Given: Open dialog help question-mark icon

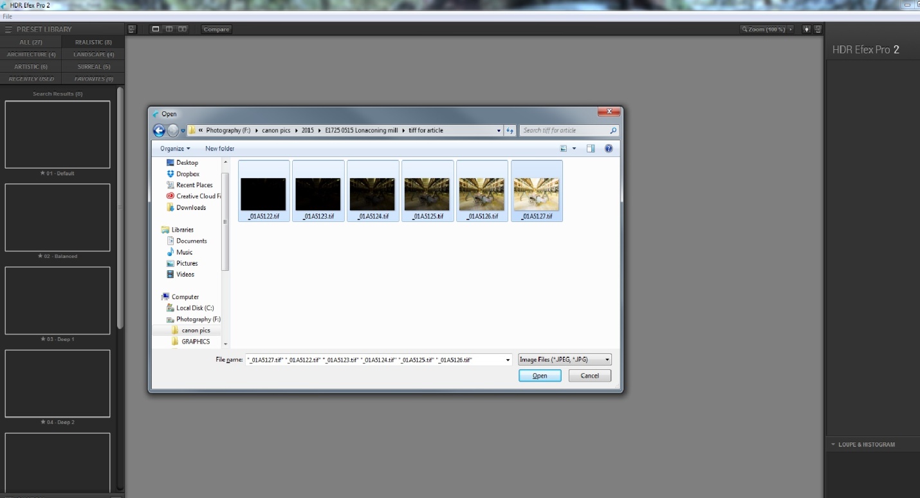Looking at the screenshot, I should click(x=609, y=149).
